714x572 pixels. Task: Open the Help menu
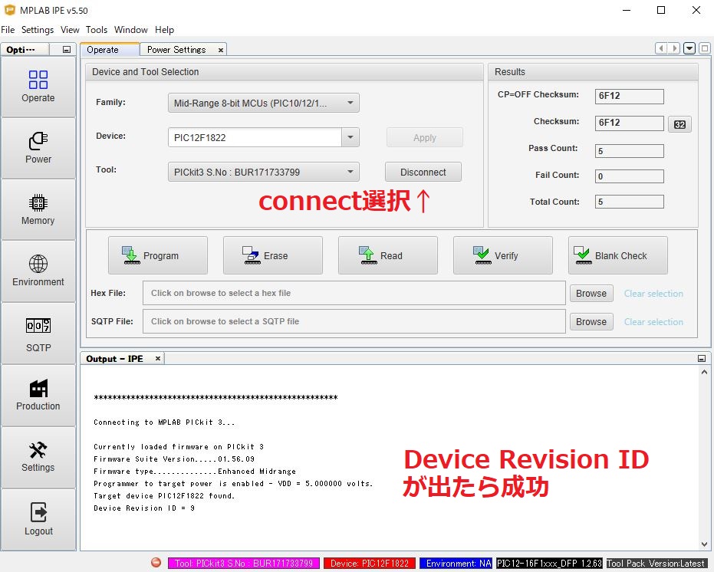pyautogui.click(x=164, y=30)
